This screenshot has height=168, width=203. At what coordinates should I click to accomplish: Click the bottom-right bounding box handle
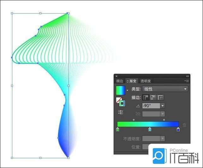69,158
